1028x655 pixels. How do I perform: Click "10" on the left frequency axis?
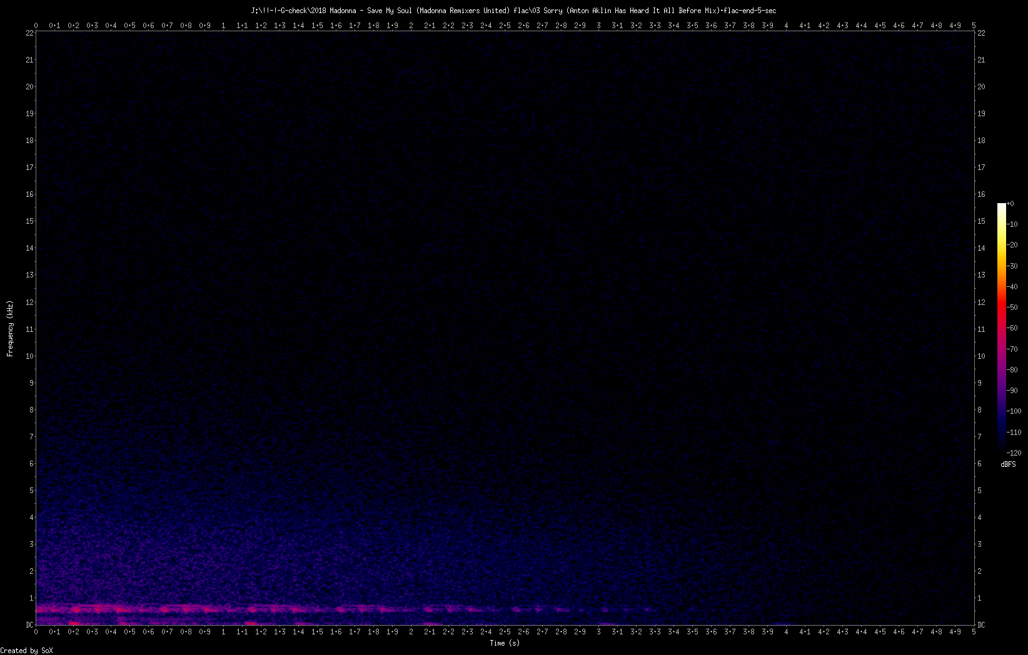[29, 356]
